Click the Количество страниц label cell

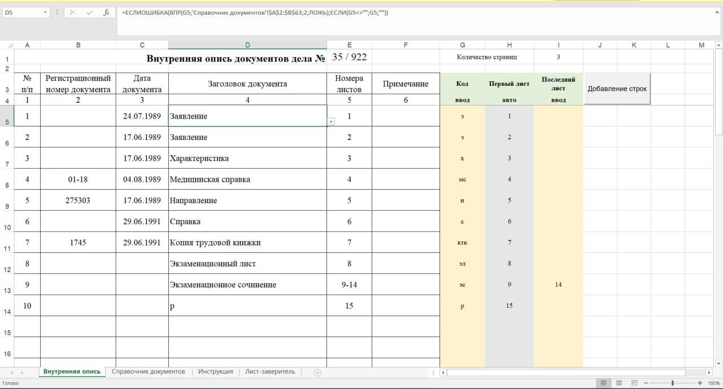pos(487,57)
